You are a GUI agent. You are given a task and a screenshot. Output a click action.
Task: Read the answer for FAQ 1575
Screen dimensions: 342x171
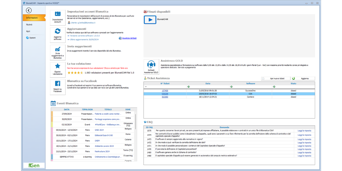tap(304, 131)
